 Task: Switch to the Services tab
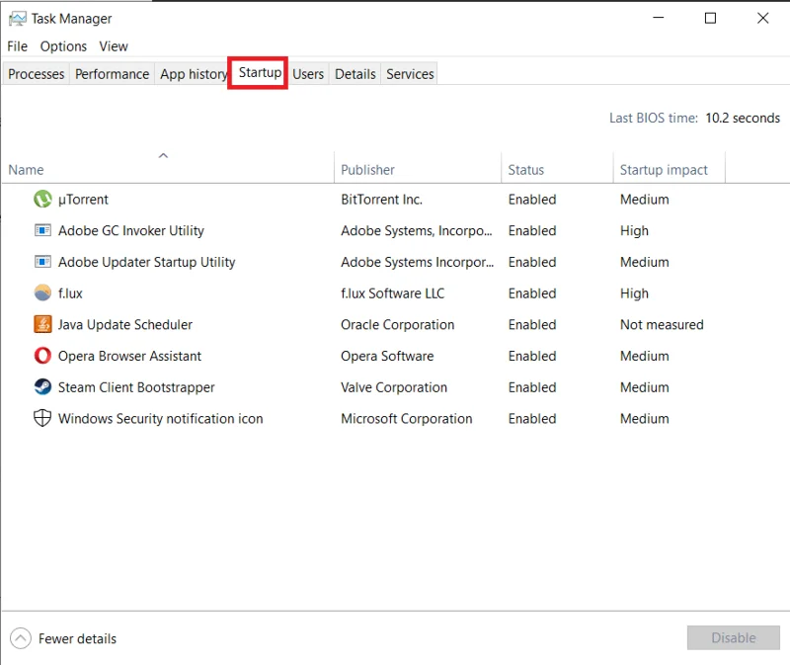pyautogui.click(x=410, y=74)
